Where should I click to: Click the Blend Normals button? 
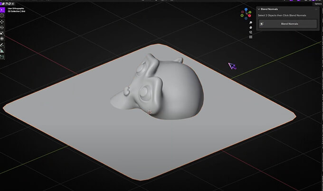pos(288,24)
